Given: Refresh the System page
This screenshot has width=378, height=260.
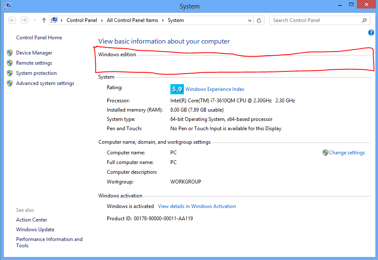Looking at the screenshot, I should point(259,20).
